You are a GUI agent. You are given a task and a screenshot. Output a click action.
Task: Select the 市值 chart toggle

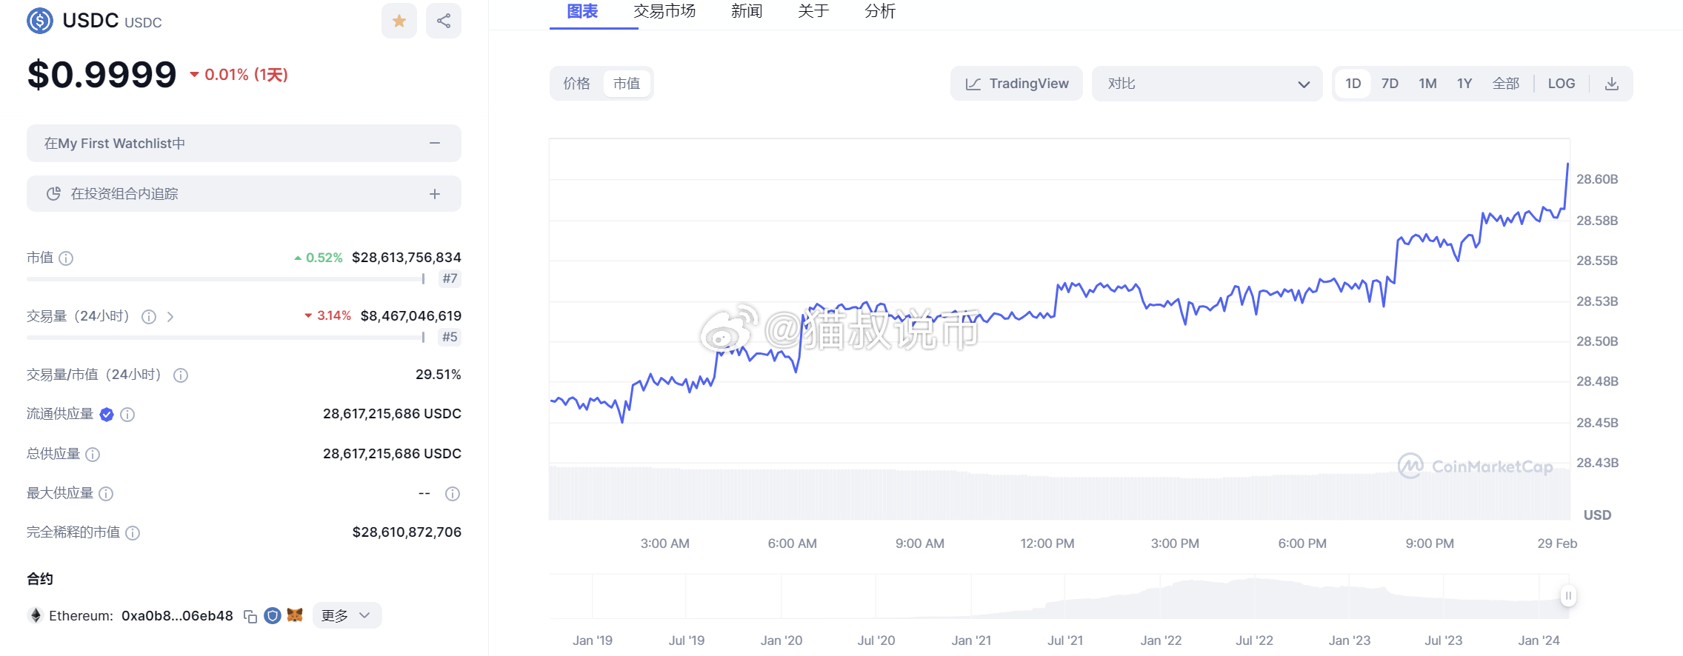627,84
